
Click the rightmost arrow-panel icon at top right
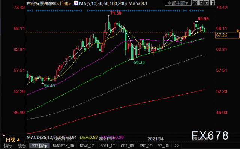point(212,3)
